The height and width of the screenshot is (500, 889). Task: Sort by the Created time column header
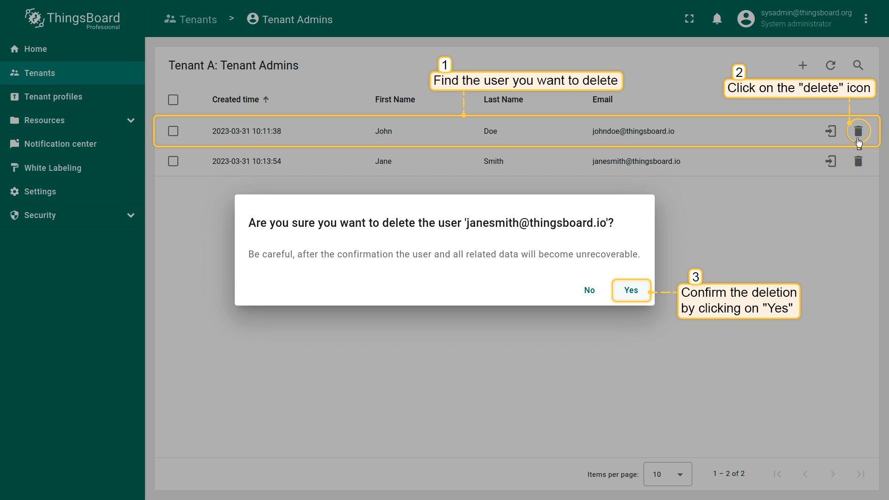tap(236, 100)
